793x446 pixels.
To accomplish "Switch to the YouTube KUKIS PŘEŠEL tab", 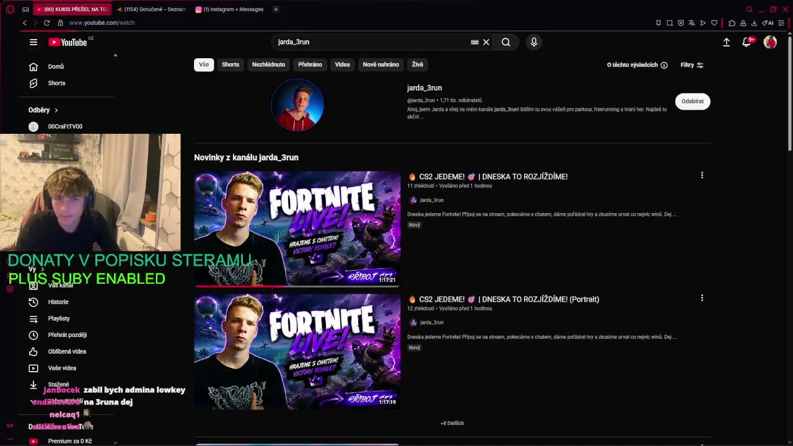I will [72, 9].
